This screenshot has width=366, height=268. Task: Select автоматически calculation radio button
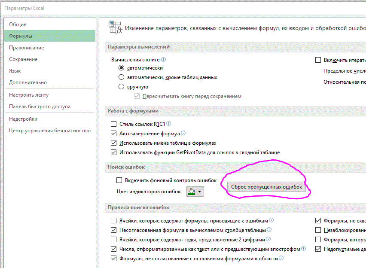click(121, 68)
